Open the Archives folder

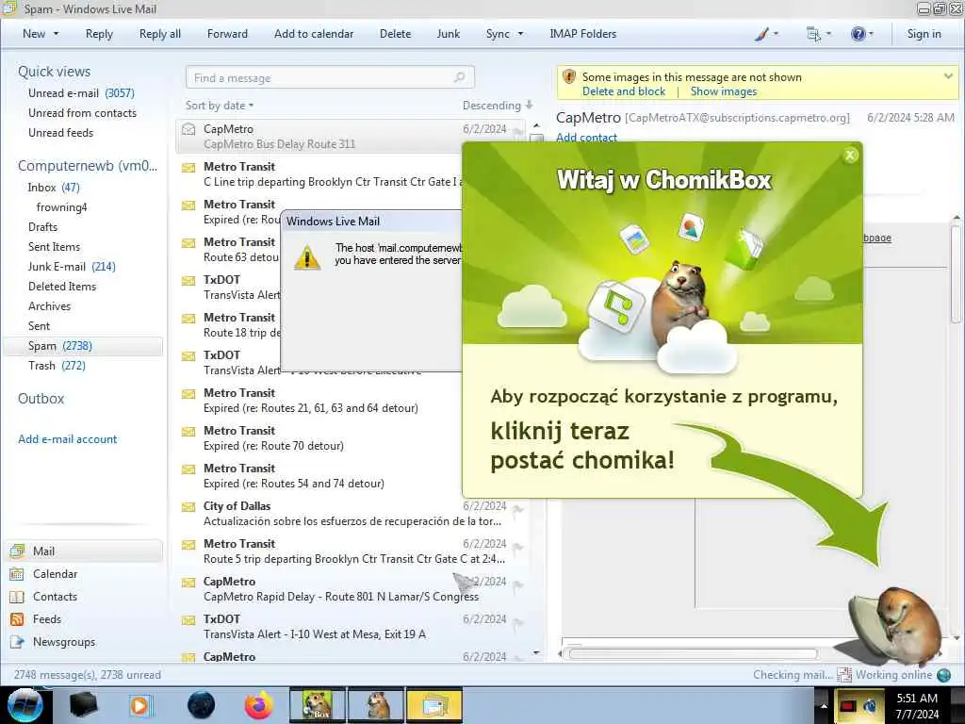[x=49, y=306]
